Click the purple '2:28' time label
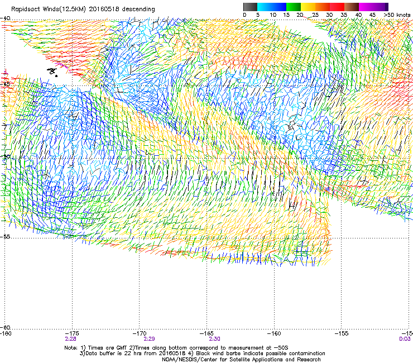Image resolution: width=413 pixels, height=363 pixels. (70, 339)
